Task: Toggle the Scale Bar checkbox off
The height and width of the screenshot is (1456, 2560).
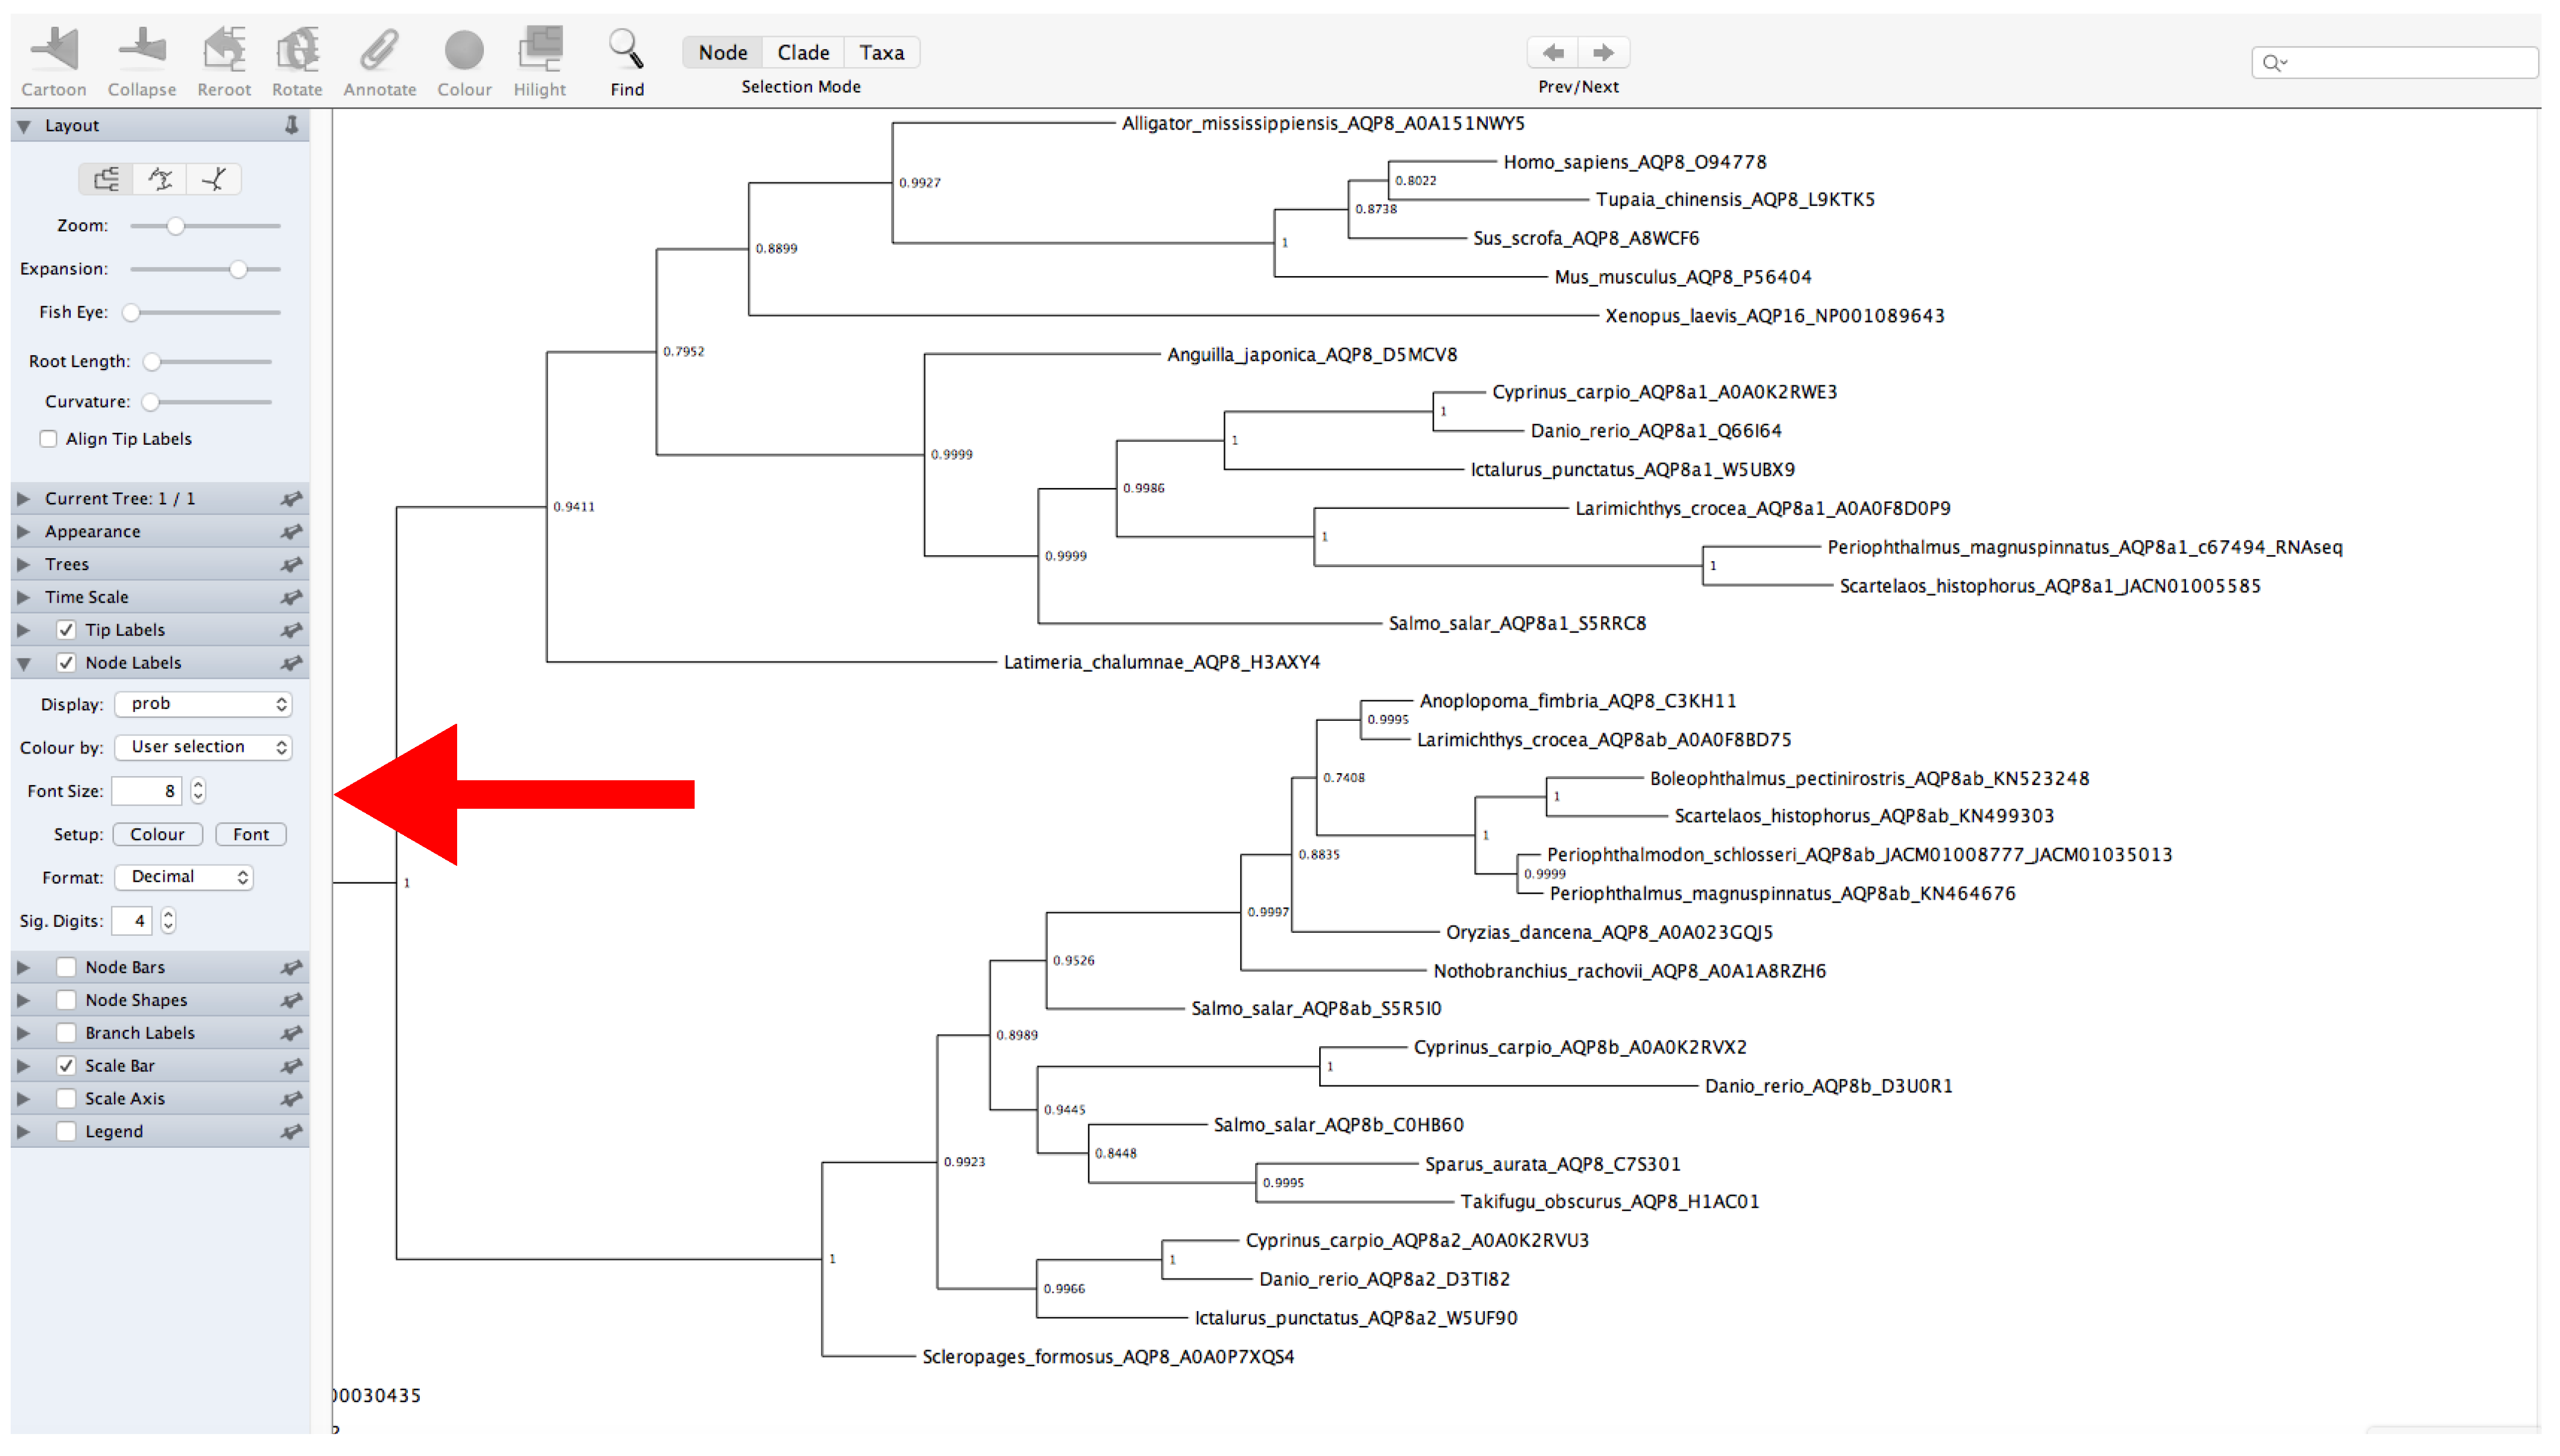Action: click(x=66, y=1066)
